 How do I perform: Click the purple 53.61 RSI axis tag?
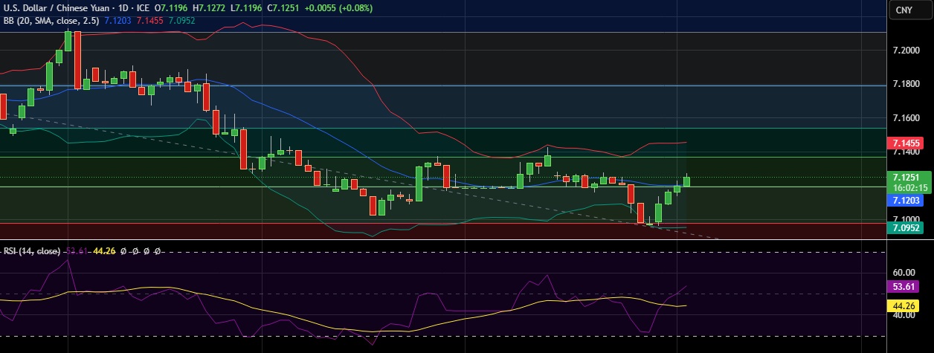pyautogui.click(x=907, y=286)
